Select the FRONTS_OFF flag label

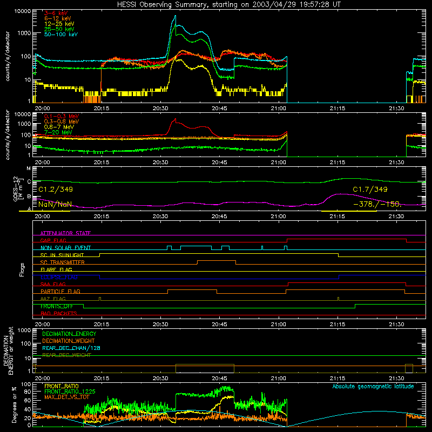coord(57,306)
